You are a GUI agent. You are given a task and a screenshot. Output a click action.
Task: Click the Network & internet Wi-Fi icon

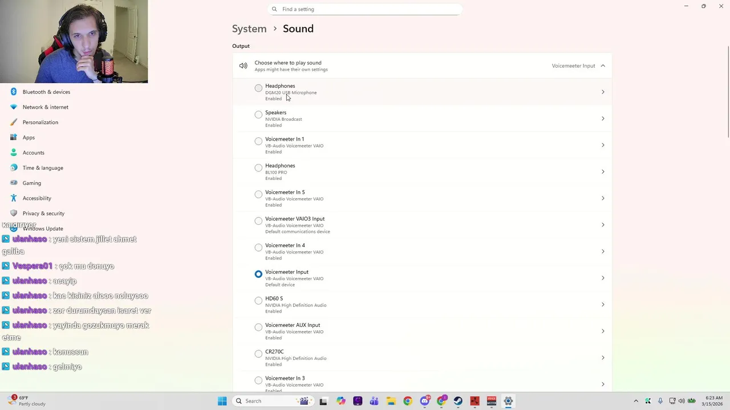pos(14,107)
